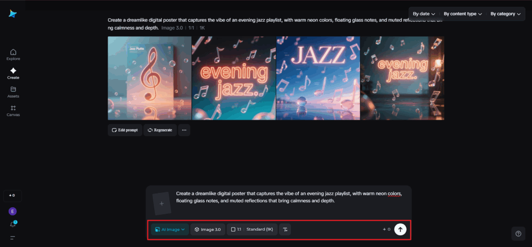
Task: Click the 'Edit prompt' button
Action: click(x=125, y=130)
